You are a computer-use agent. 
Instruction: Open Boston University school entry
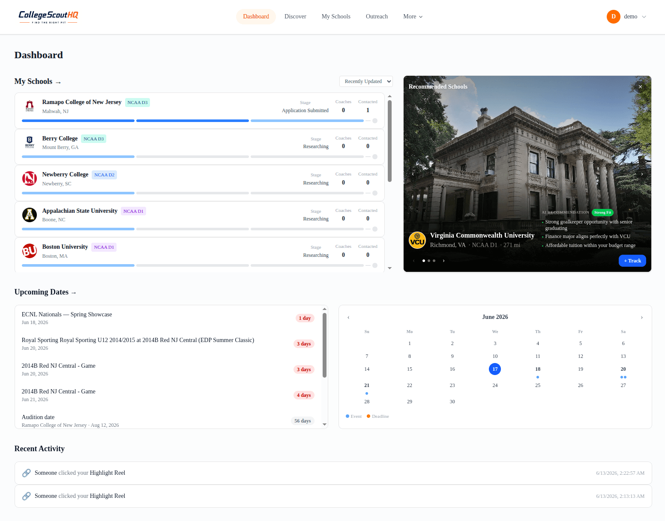click(200, 255)
